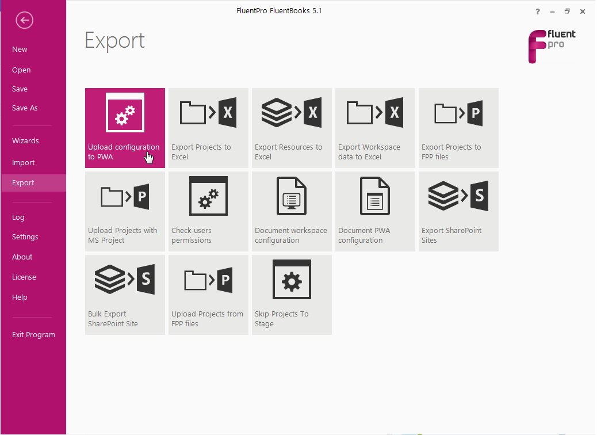Open Settings from sidebar
This screenshot has width=597, height=435.
25,237
